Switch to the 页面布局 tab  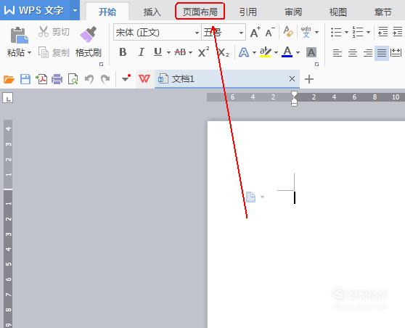coord(200,12)
